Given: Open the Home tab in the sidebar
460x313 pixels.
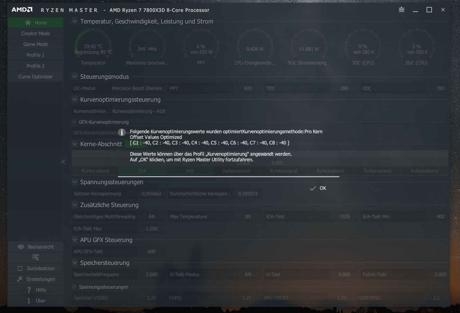Looking at the screenshot, I should pyautogui.click(x=36, y=23).
